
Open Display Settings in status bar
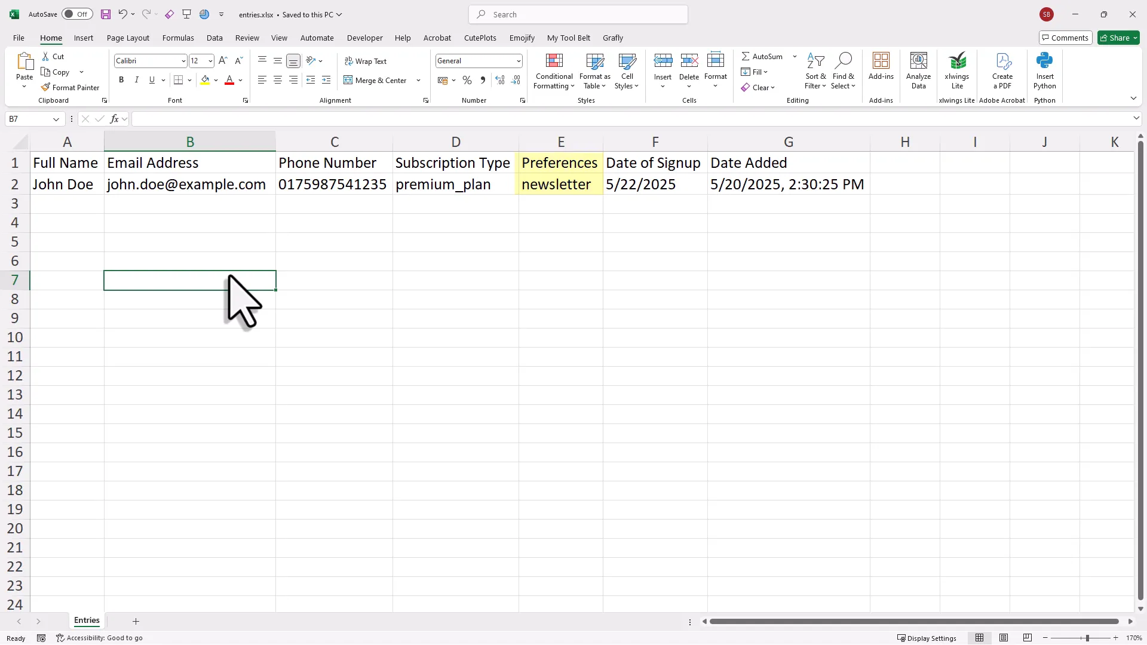point(927,638)
